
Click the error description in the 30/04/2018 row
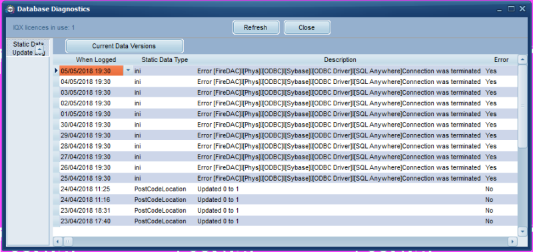[339, 125]
